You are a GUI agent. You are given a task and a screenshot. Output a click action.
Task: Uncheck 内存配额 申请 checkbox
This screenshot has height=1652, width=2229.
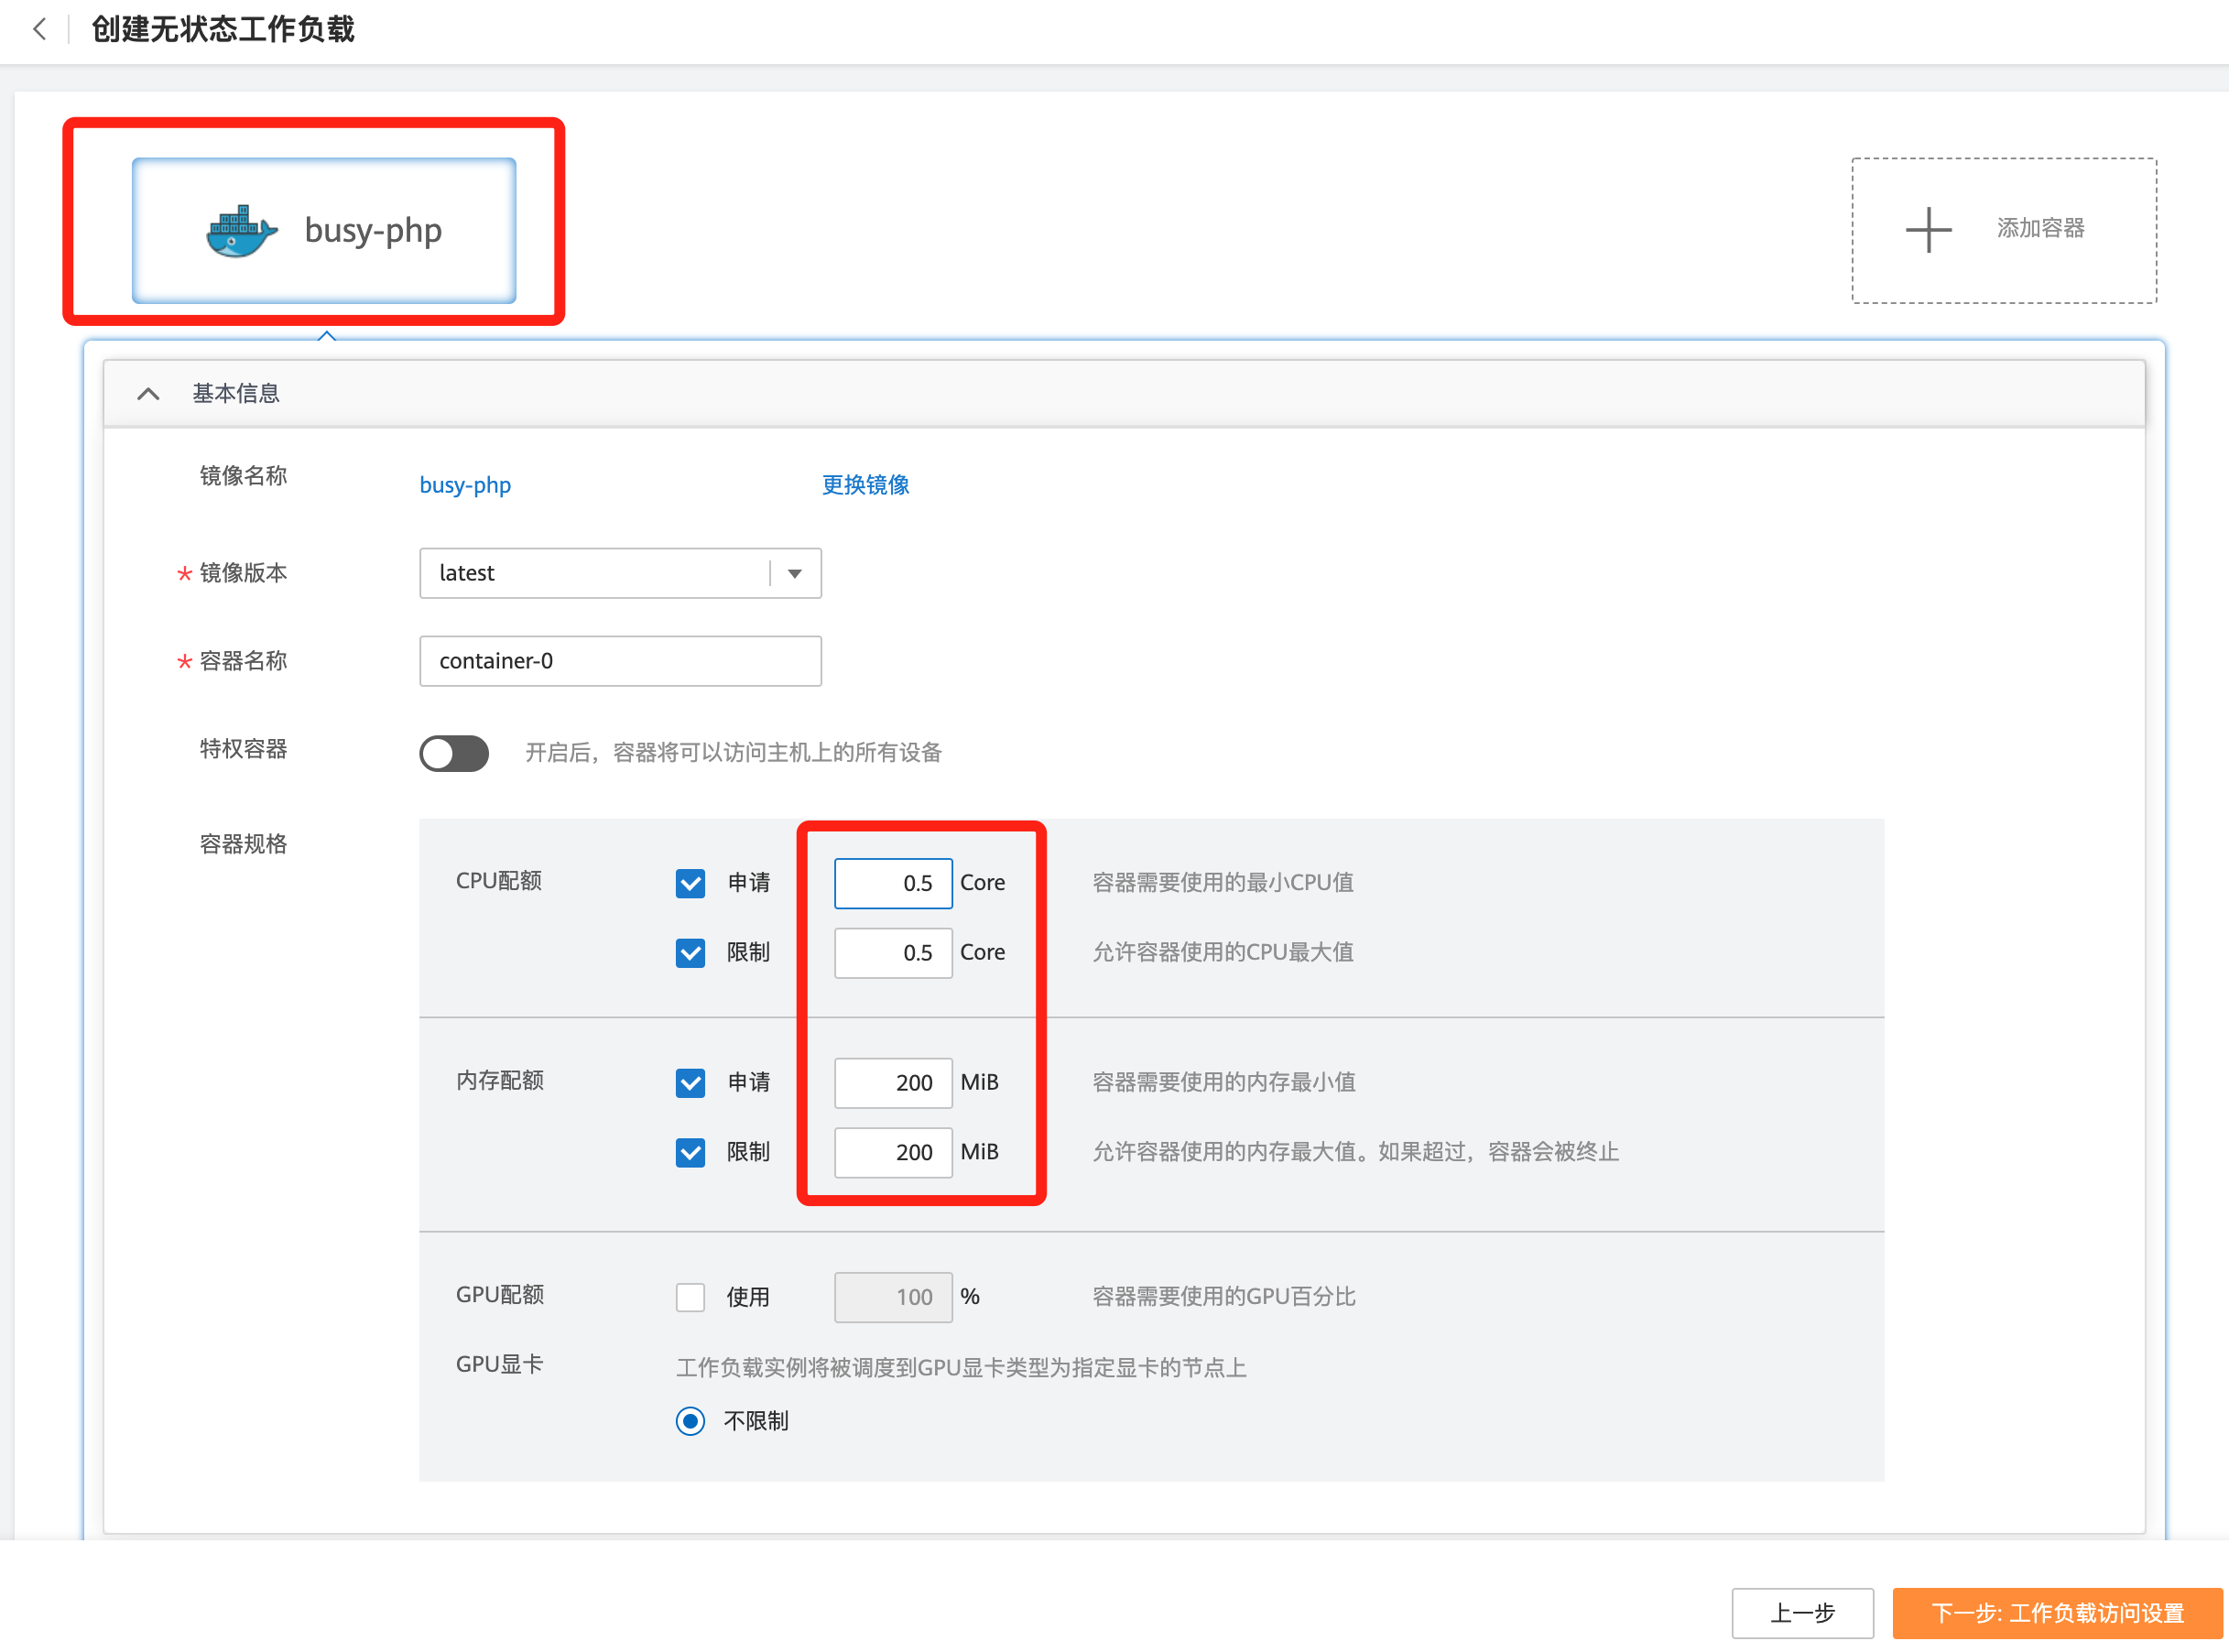pyautogui.click(x=690, y=1082)
